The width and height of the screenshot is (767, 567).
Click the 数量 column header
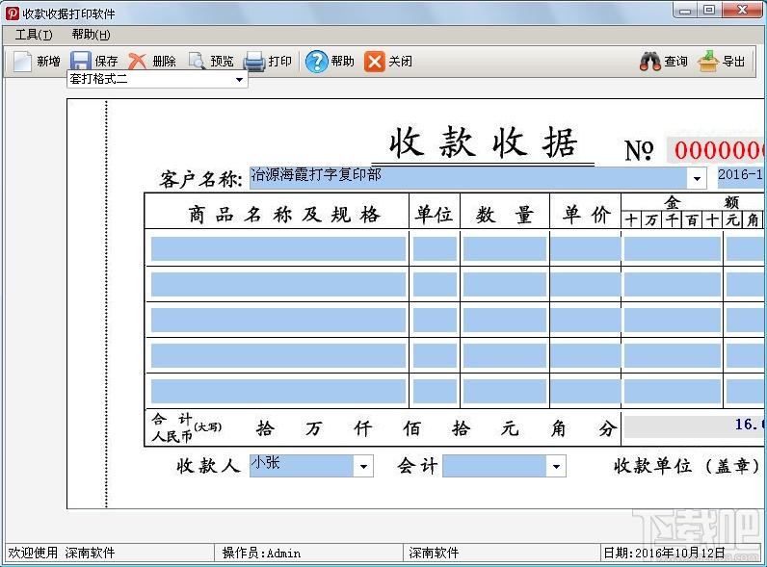click(504, 214)
